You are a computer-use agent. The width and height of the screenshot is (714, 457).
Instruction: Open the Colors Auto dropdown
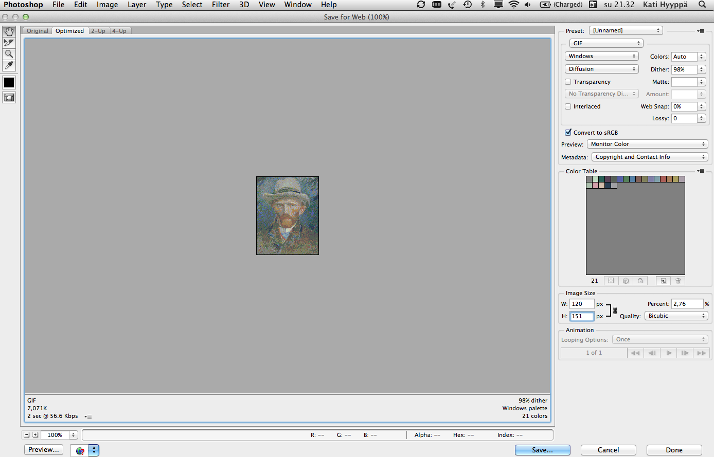pos(701,57)
